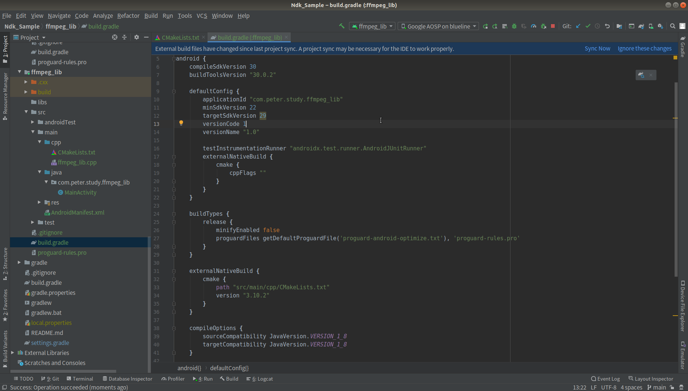This screenshot has width=688, height=391.
Task: Update project from Git
Action: (x=578, y=26)
